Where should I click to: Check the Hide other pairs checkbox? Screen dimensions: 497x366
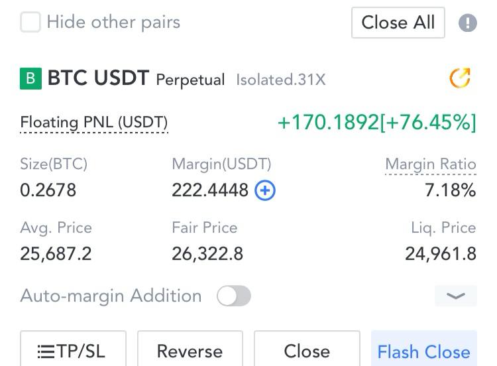(30, 22)
